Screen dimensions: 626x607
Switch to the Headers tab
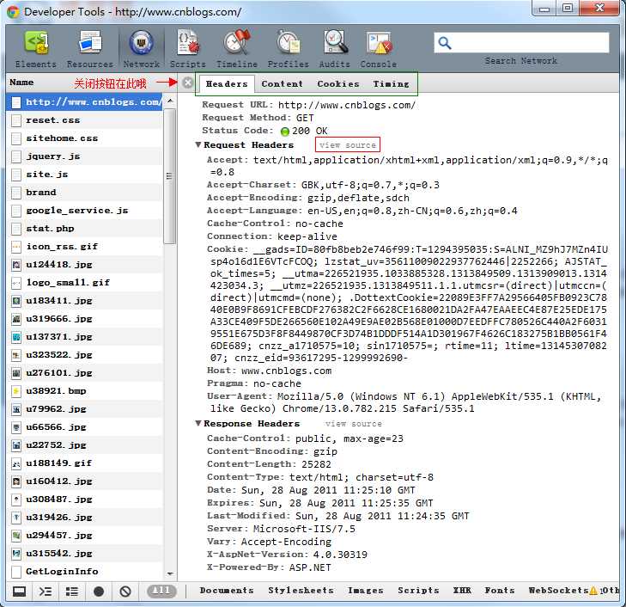coord(227,84)
